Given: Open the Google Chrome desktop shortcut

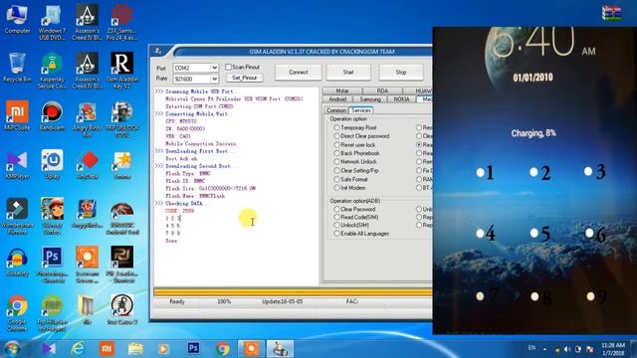Looking at the screenshot, I should click(17, 313).
